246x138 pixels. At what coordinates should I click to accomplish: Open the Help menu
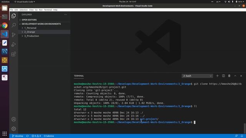click(x=55, y=10)
